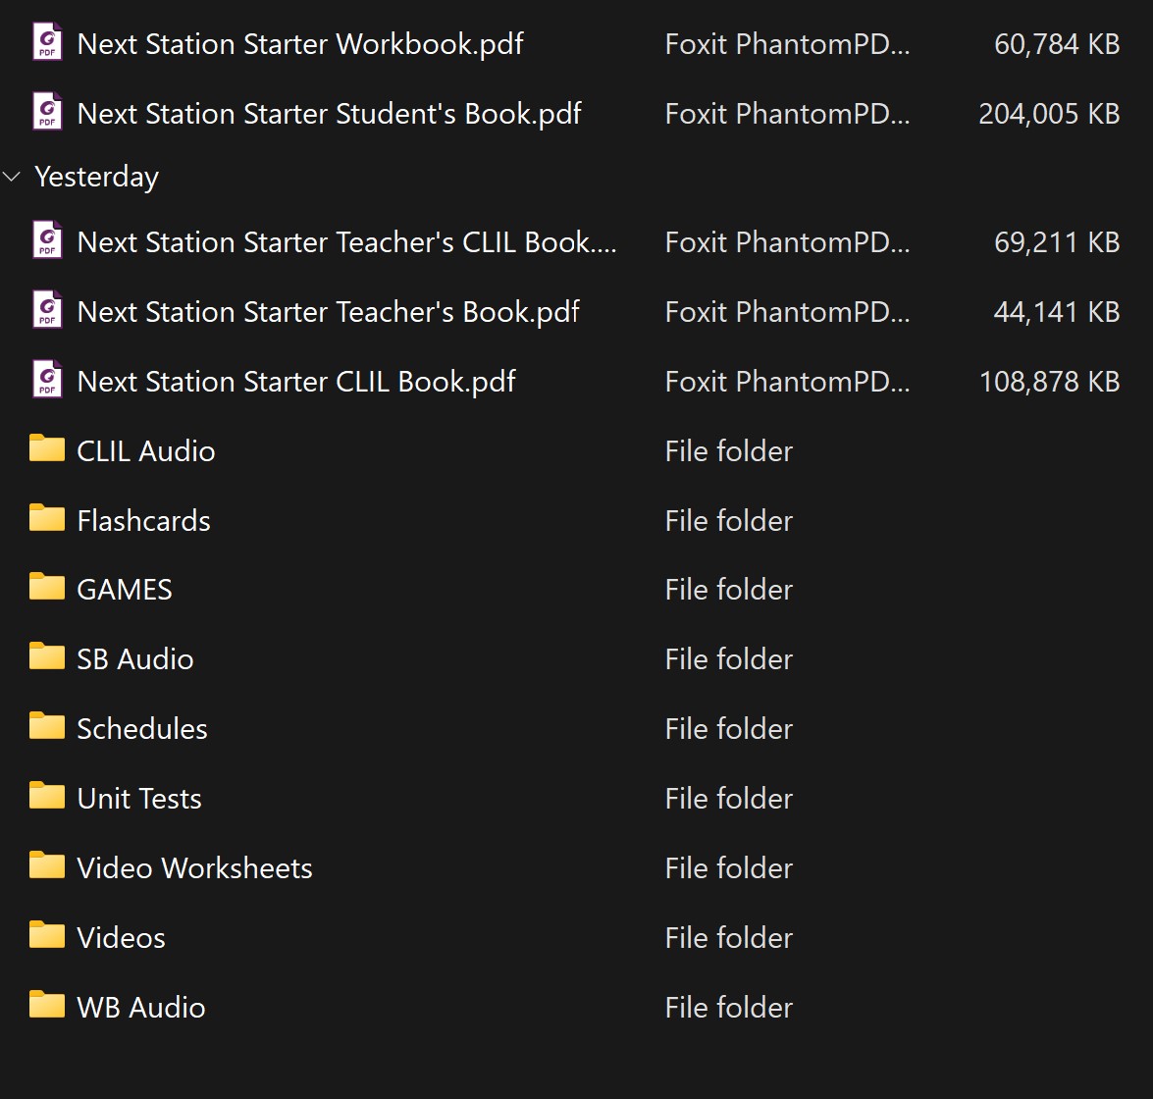The image size is (1153, 1099).
Task: Click the Videos folder name
Action: (121, 938)
